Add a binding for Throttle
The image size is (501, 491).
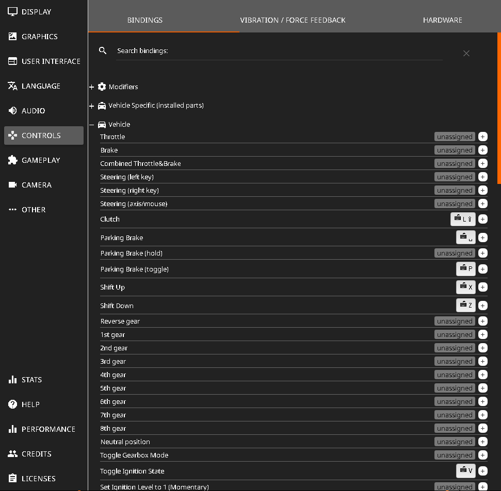(482, 137)
